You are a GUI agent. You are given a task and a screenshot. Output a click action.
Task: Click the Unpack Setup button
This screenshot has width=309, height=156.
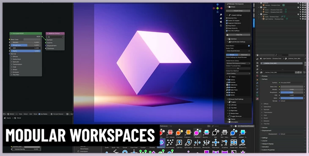(x=238, y=11)
